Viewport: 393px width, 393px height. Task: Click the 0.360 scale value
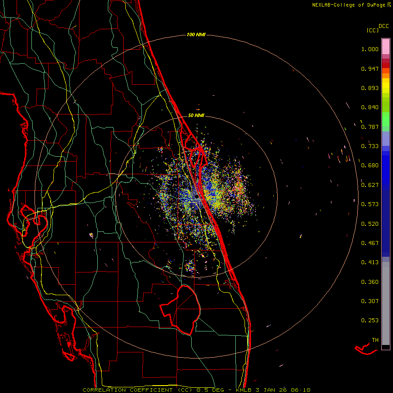370,282
